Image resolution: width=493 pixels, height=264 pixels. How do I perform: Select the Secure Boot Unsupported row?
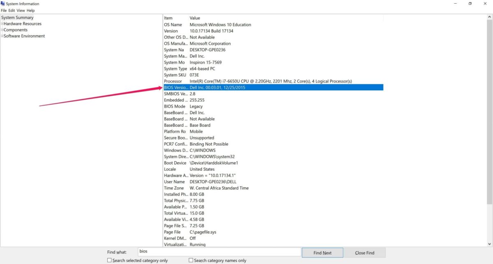click(x=273, y=138)
